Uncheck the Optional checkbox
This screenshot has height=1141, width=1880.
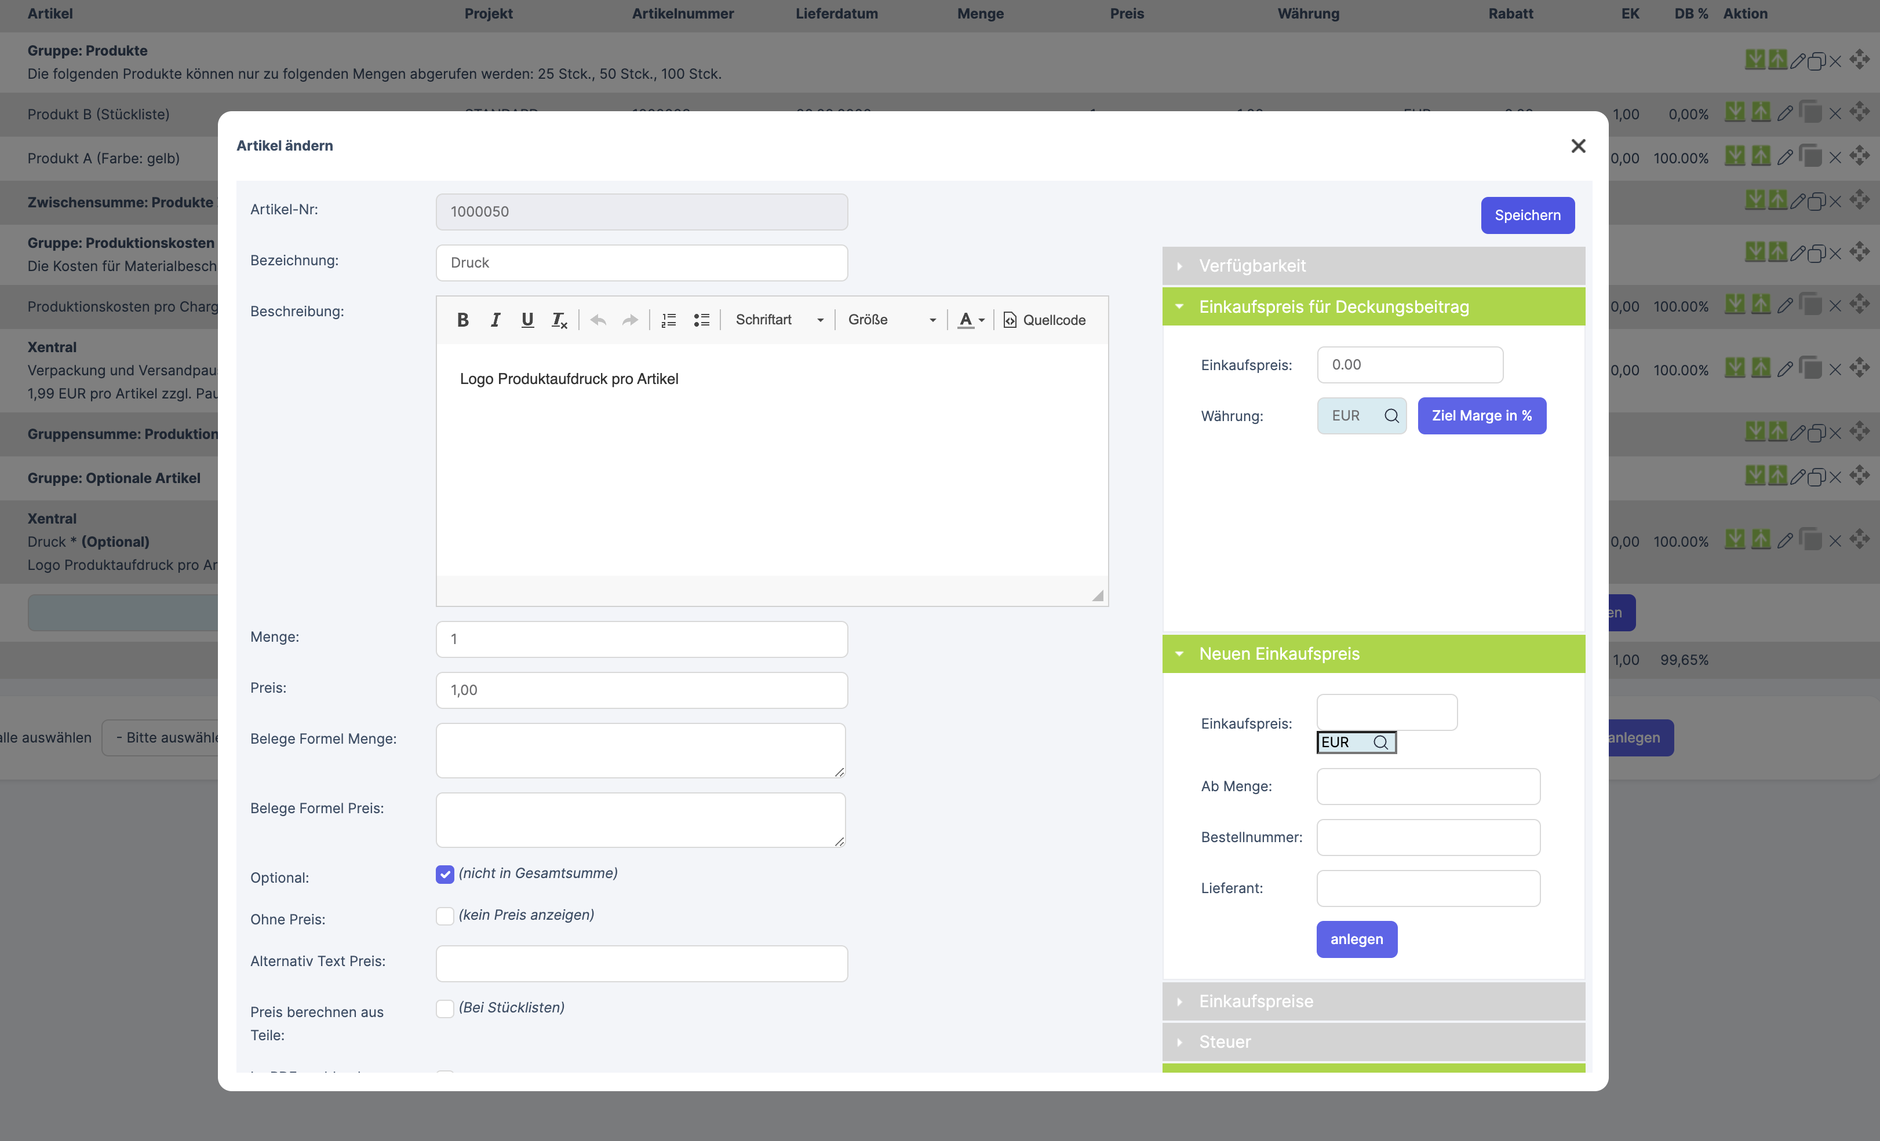coord(445,874)
